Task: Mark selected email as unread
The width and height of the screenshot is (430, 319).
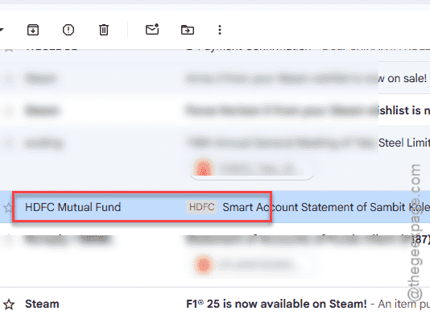Action: click(x=152, y=29)
